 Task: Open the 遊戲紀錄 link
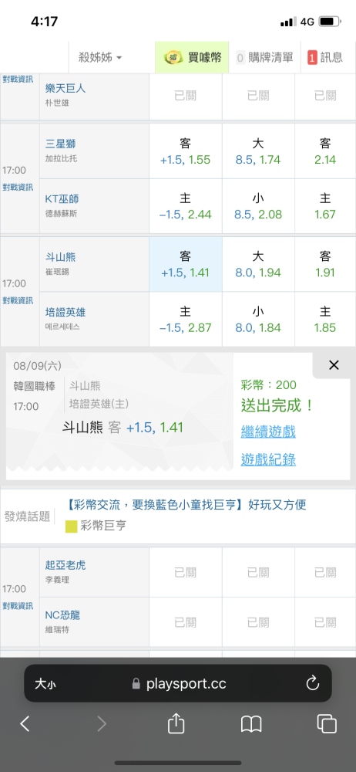pyautogui.click(x=268, y=460)
